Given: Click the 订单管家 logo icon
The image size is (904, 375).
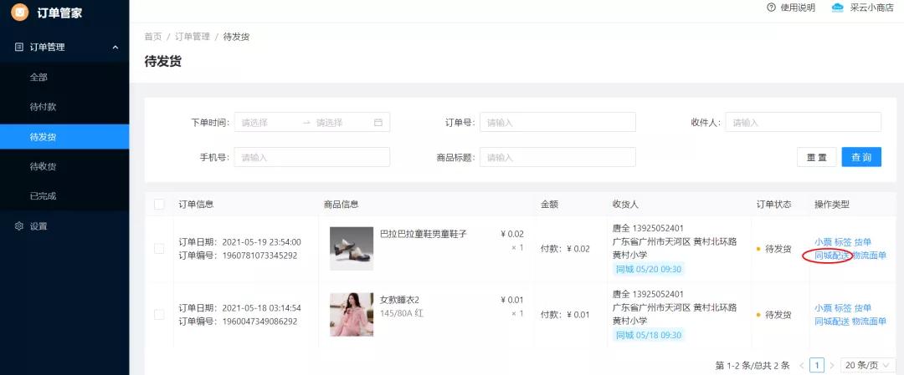Looking at the screenshot, I should (19, 12).
